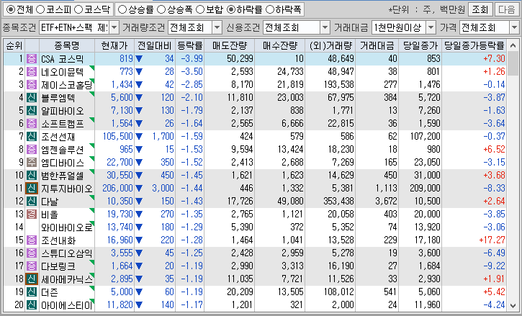Select the 전체 market radio button

tap(11, 9)
